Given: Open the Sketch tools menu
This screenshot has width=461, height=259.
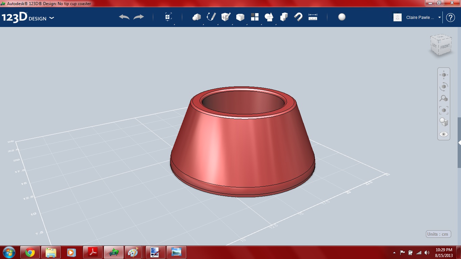Looking at the screenshot, I should [x=211, y=17].
